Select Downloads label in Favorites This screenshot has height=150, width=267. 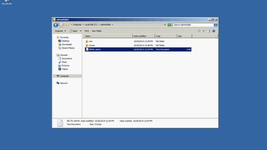coord(67,45)
